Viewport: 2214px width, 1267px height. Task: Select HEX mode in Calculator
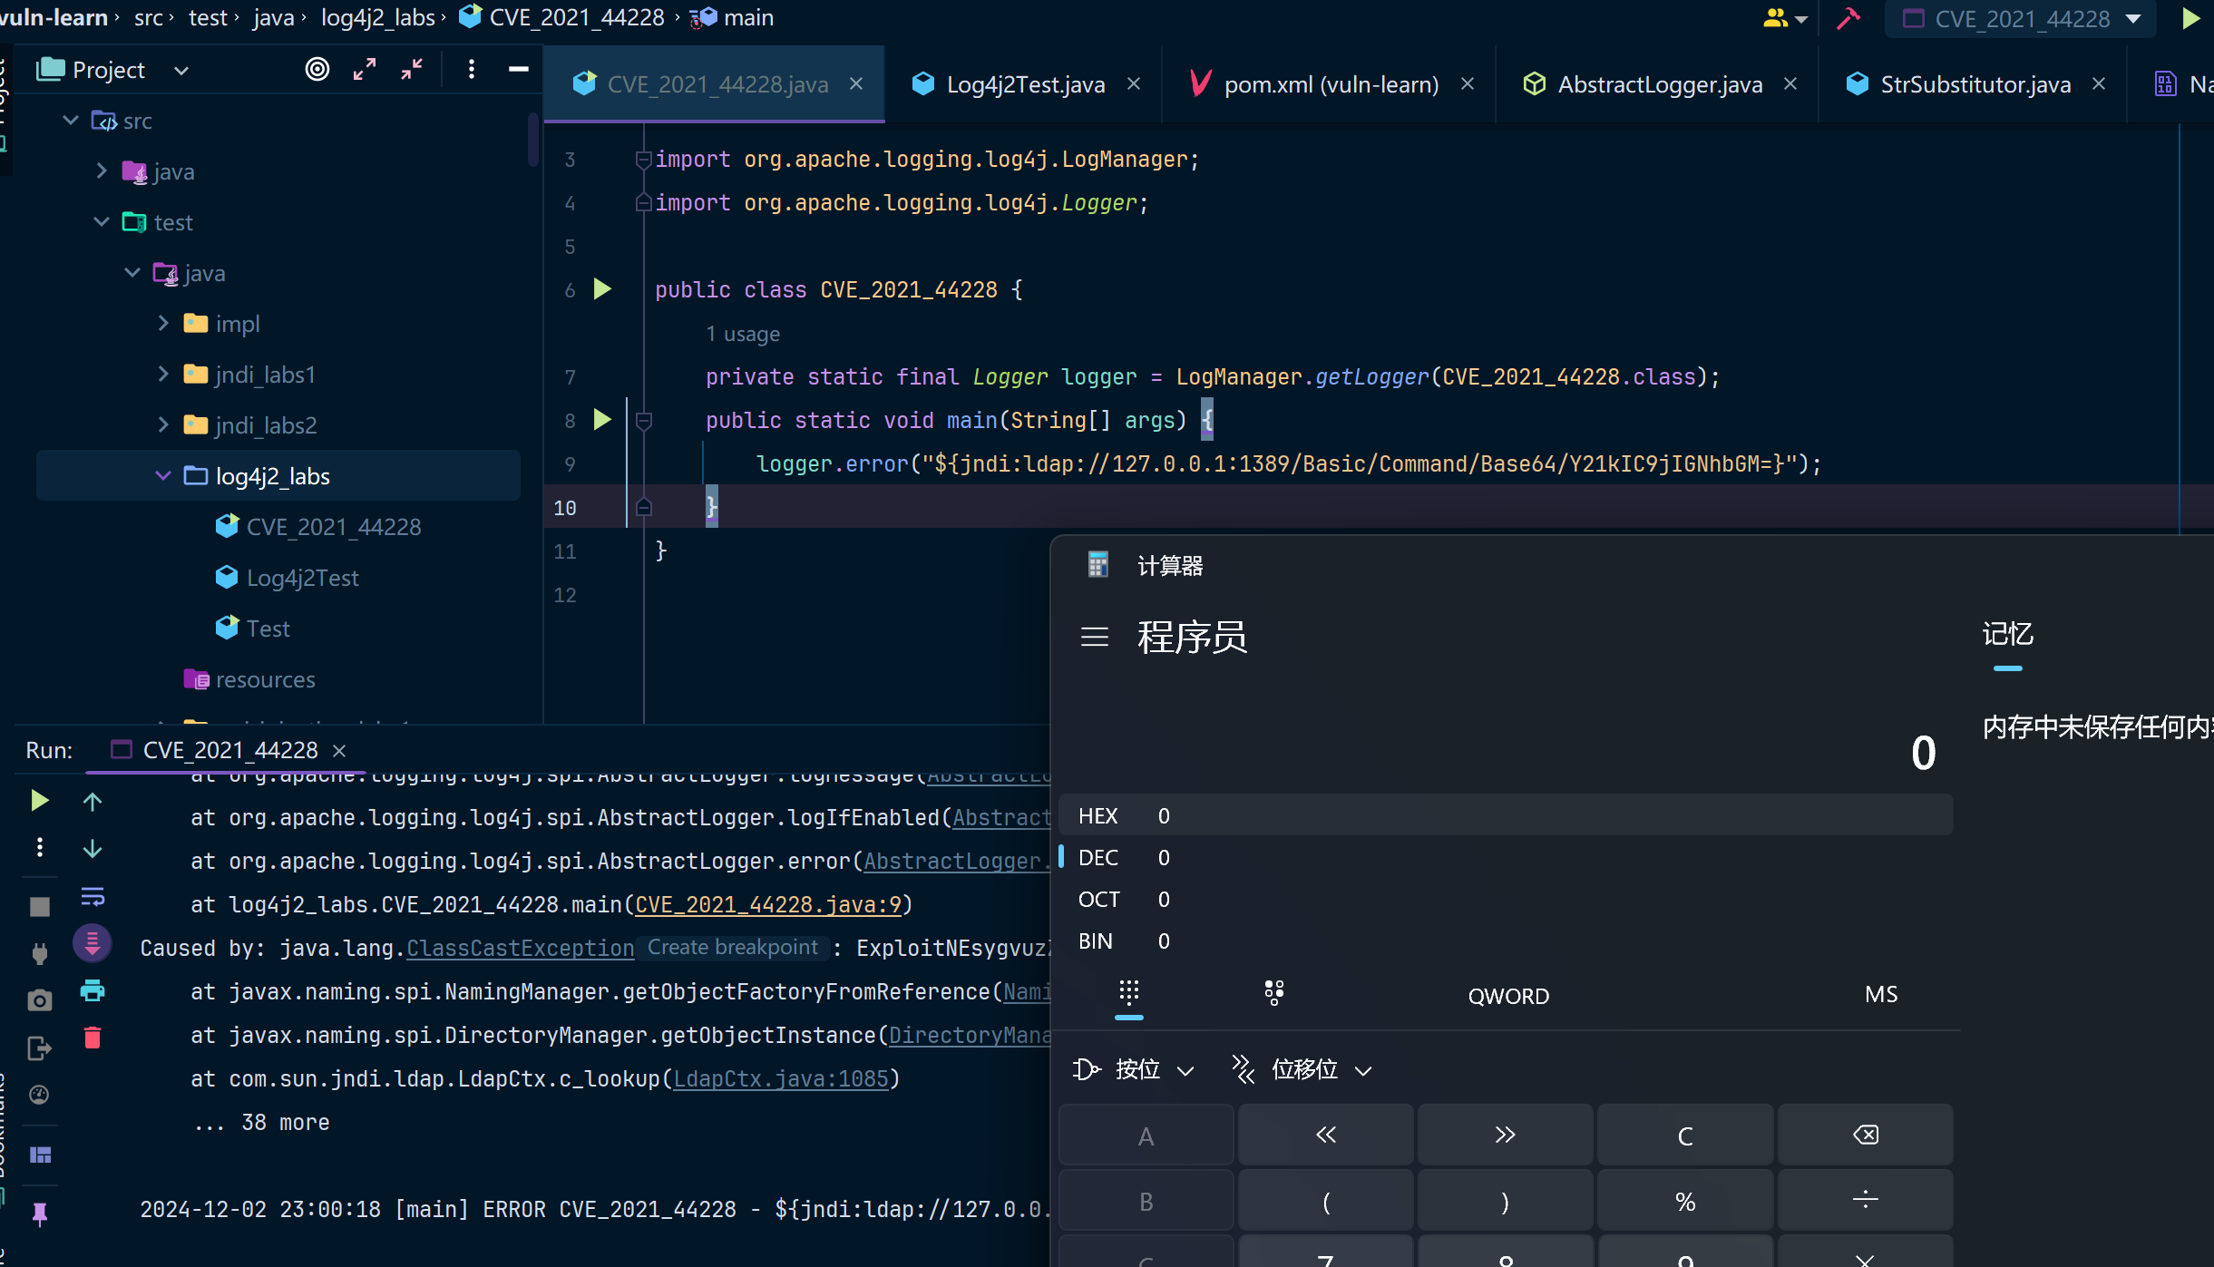[x=1506, y=815]
